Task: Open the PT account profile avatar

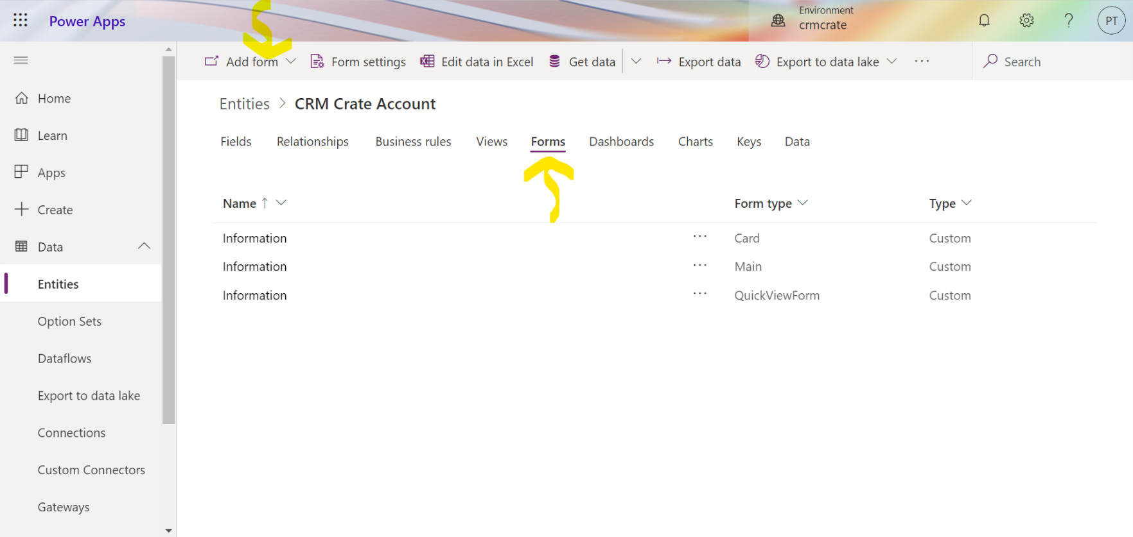Action: pyautogui.click(x=1111, y=21)
